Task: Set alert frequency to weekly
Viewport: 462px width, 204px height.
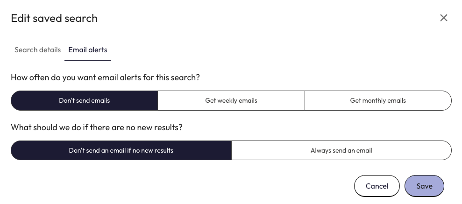Action: [x=231, y=100]
